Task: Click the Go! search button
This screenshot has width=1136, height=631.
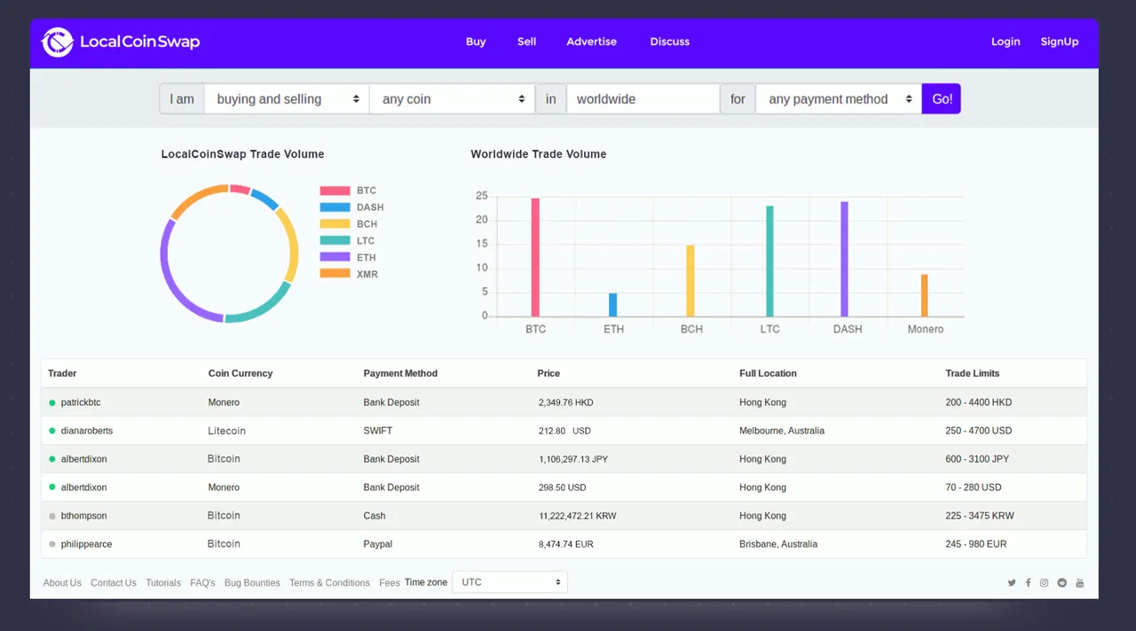Action: [942, 99]
